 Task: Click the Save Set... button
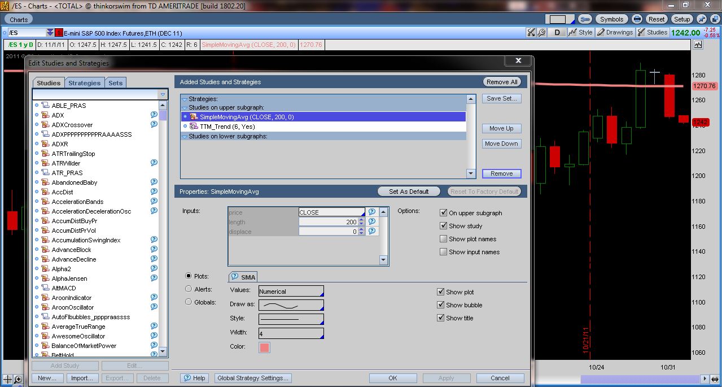coord(502,98)
